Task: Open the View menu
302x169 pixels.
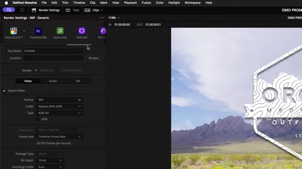Action: [116, 3]
